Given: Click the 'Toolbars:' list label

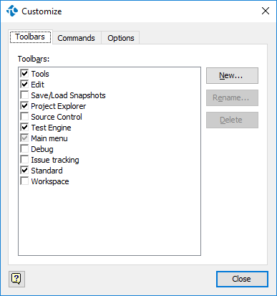Looking at the screenshot, I should (34, 59).
